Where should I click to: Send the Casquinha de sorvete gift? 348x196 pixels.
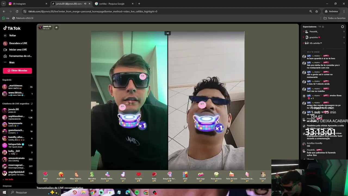tap(247, 176)
